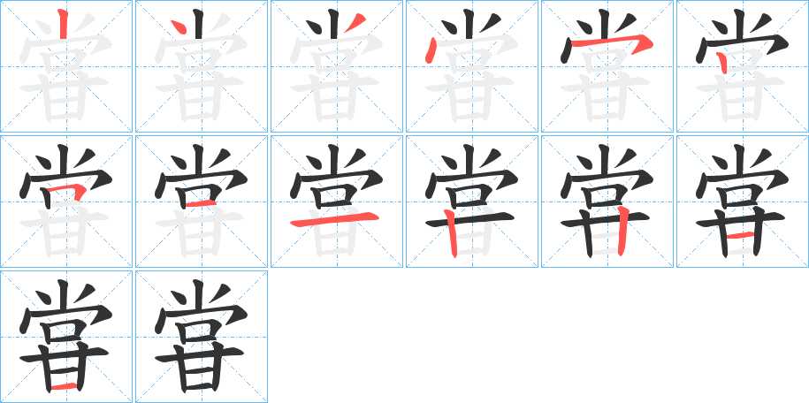Select the frame with the red bottom closing stroke
This screenshot has width=809, height=403.
[66, 337]
